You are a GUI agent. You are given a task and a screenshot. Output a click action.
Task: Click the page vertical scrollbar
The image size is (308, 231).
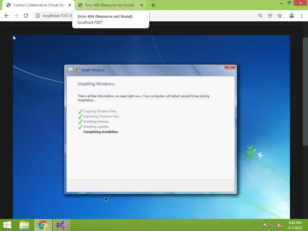coord(305,91)
